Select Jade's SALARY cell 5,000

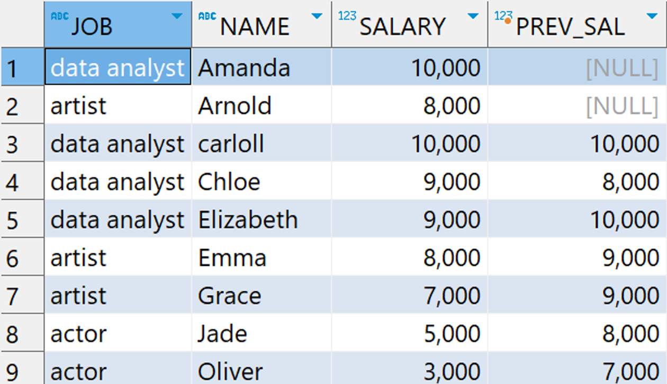(410, 333)
